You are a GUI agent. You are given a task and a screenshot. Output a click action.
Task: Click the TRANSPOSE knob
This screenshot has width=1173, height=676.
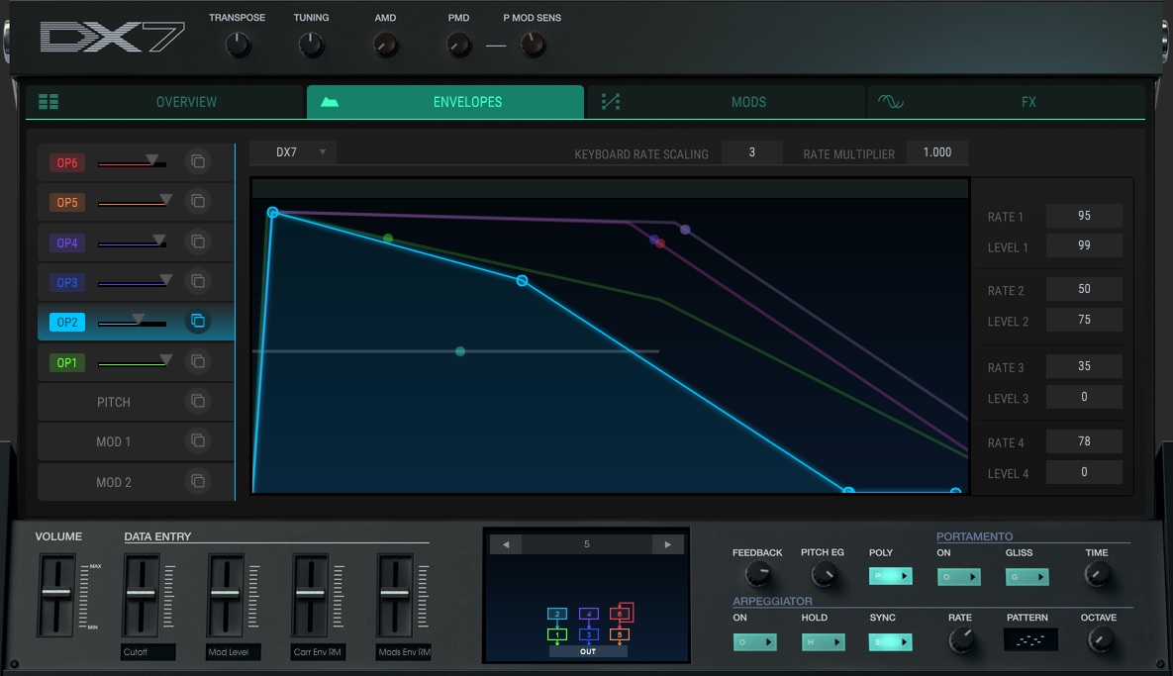tap(238, 46)
